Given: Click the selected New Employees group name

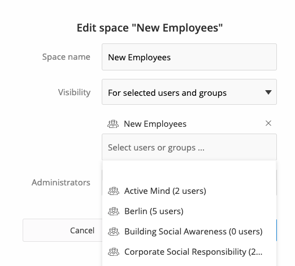Looking at the screenshot, I should point(155,124).
